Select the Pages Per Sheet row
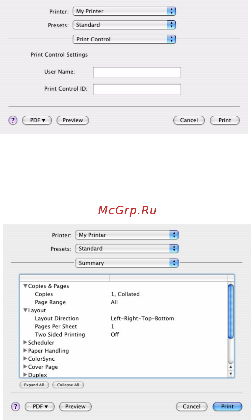This screenshot has width=251, height=420. 124,326
